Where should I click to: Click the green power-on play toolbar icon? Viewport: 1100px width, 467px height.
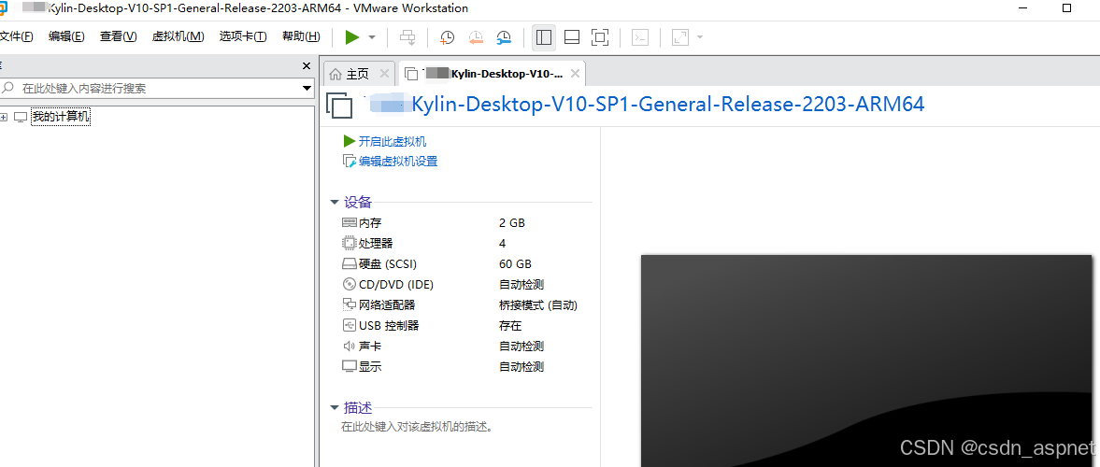[x=352, y=37]
